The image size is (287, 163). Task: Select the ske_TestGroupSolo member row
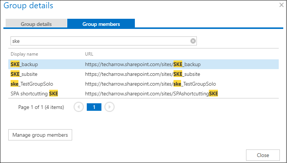tap(30, 84)
